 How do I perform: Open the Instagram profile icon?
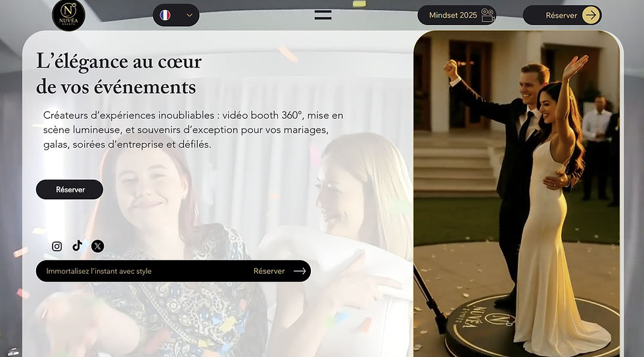tap(57, 246)
